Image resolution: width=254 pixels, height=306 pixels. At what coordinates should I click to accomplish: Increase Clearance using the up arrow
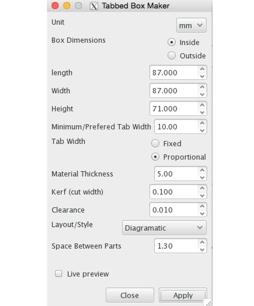coord(202,206)
